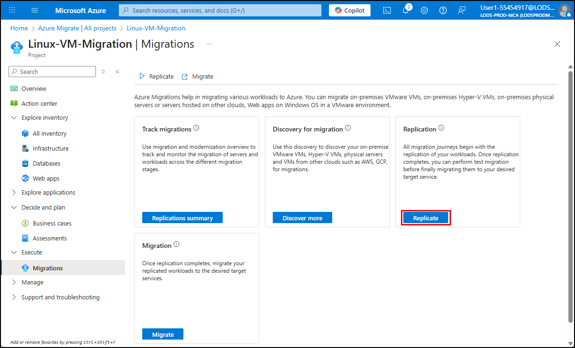Click the Infrastructure server icon
This screenshot has width=575, height=348.
pos(25,148)
